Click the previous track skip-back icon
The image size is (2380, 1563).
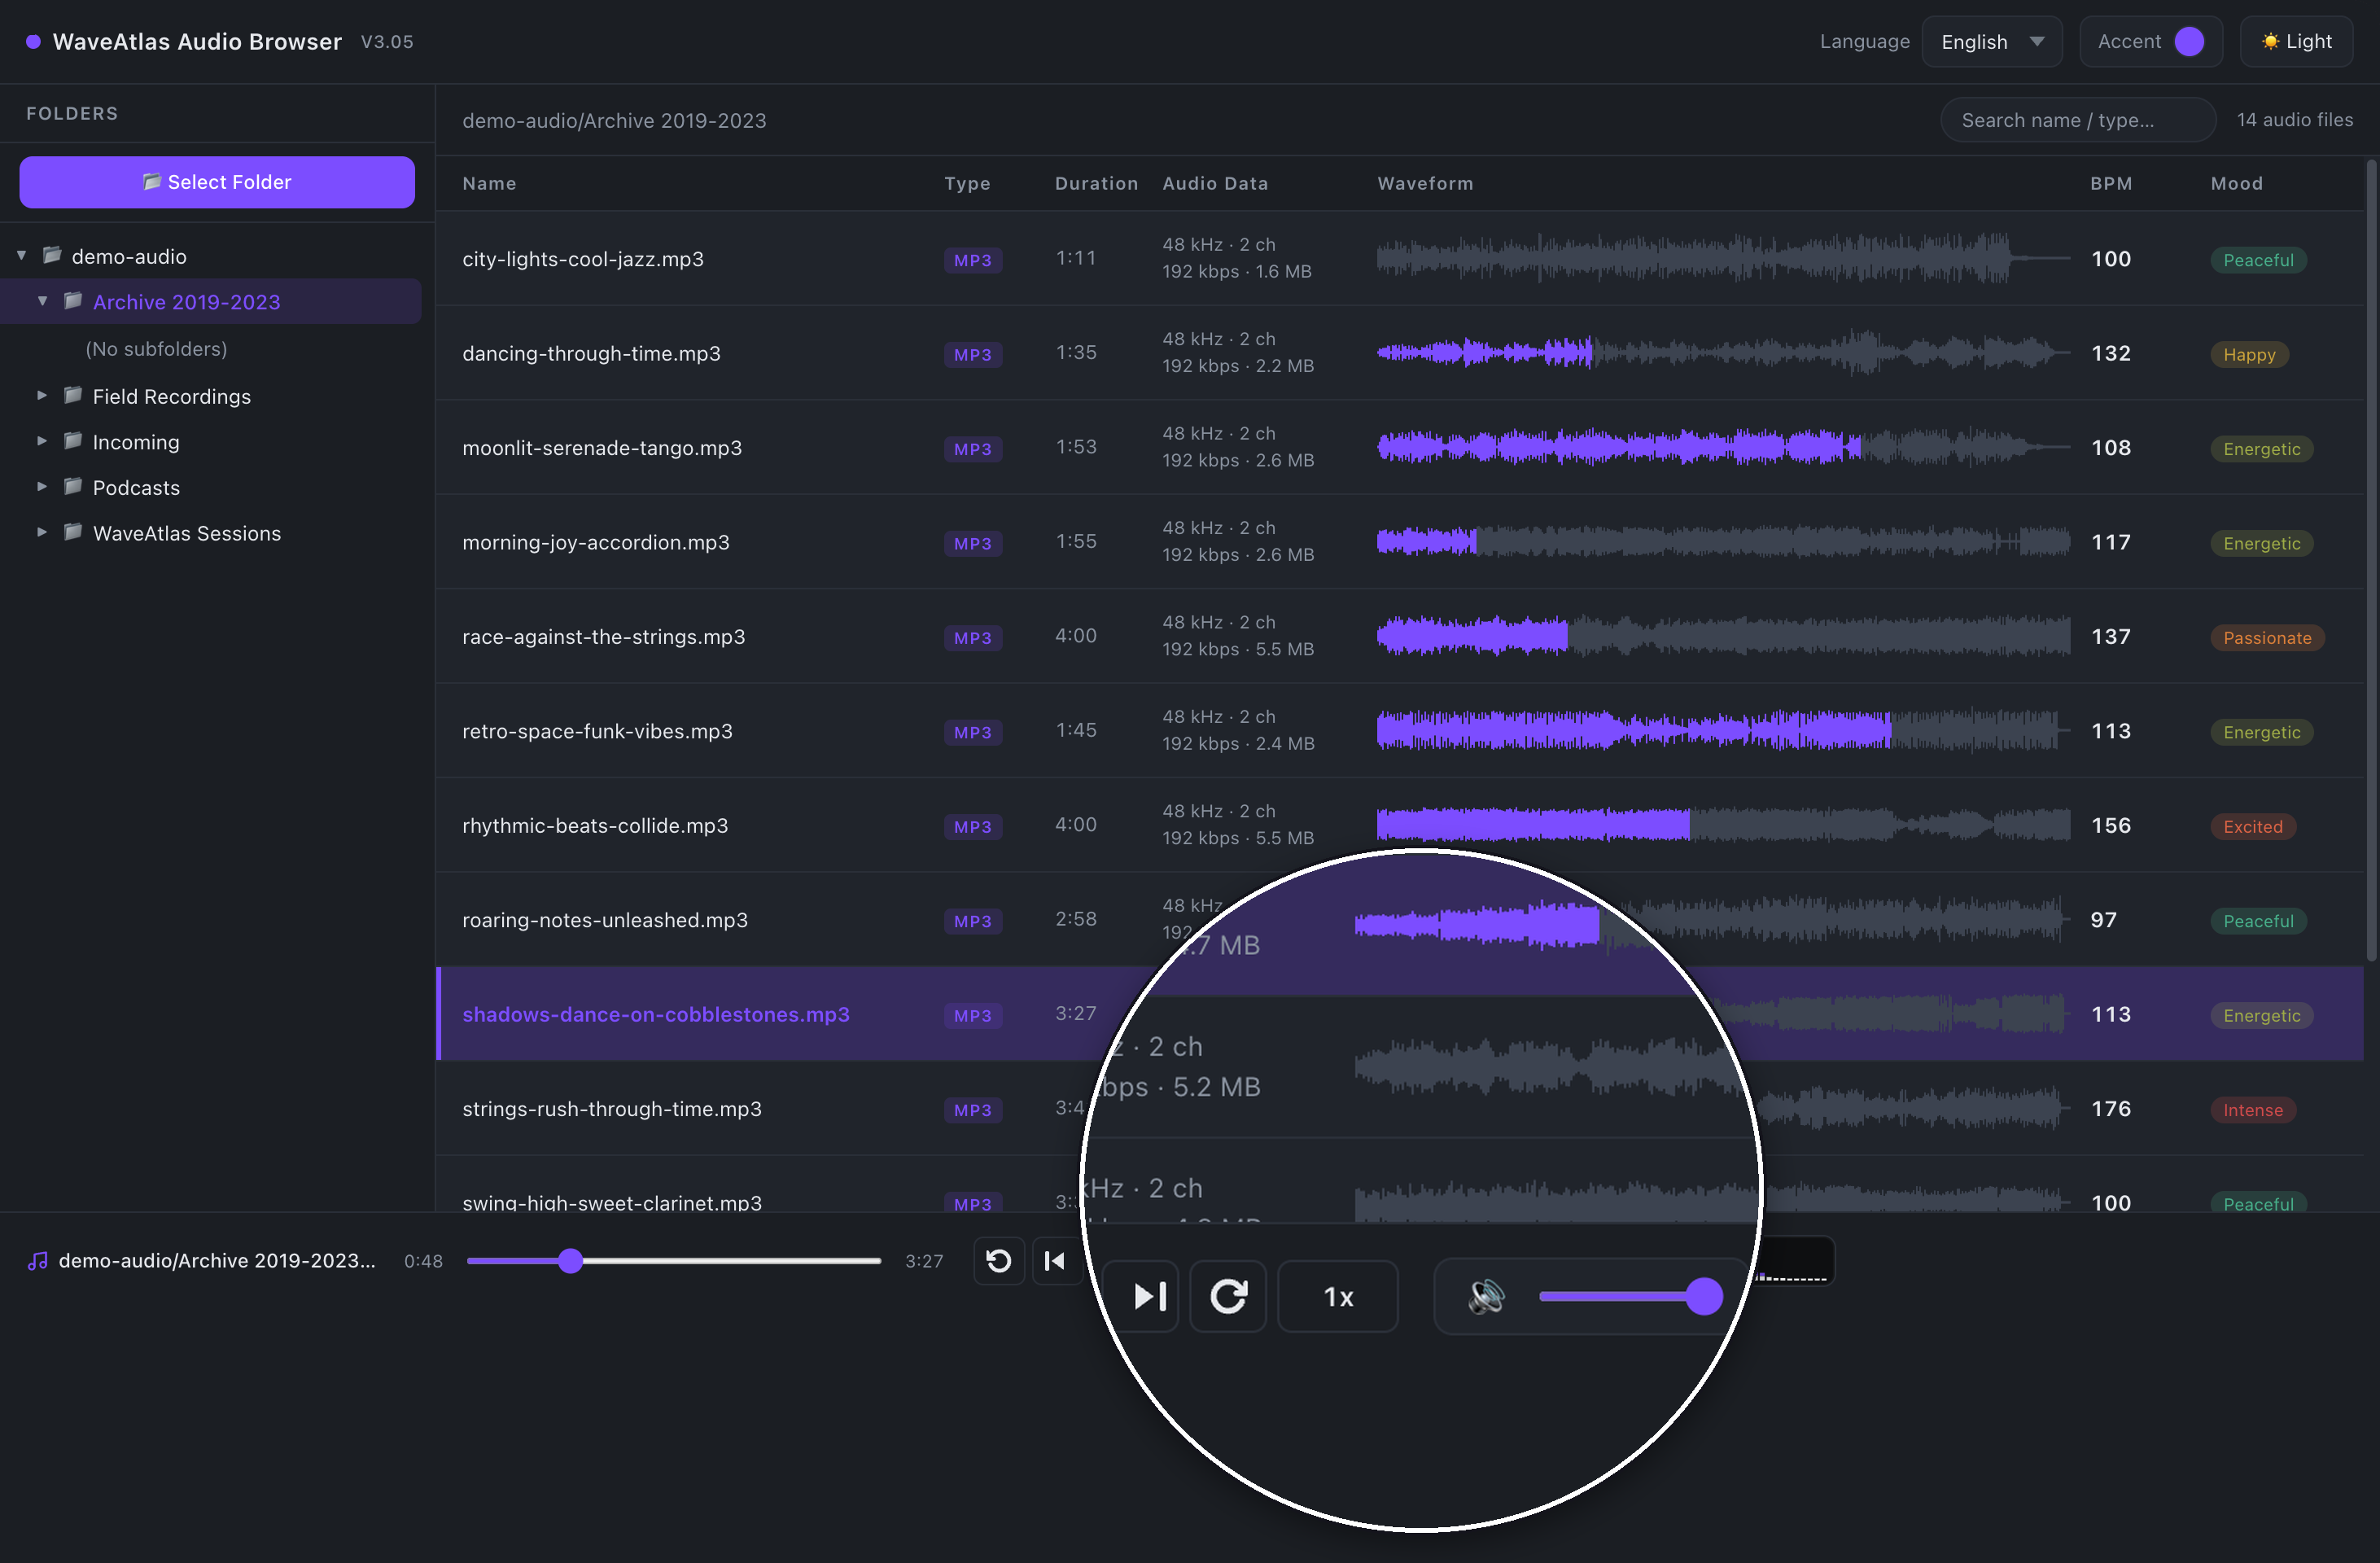tap(1054, 1260)
